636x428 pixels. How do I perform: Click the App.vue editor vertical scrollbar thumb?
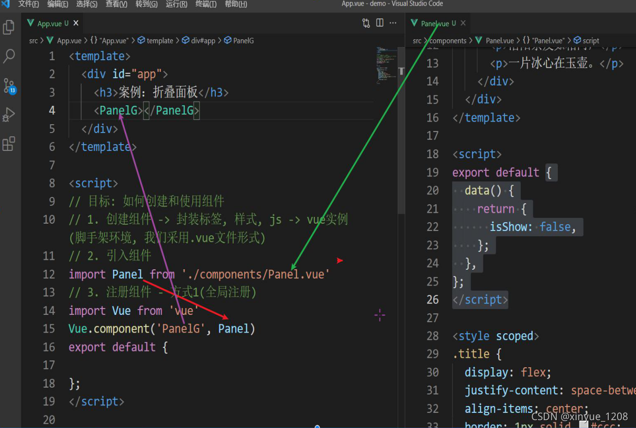[x=401, y=131]
